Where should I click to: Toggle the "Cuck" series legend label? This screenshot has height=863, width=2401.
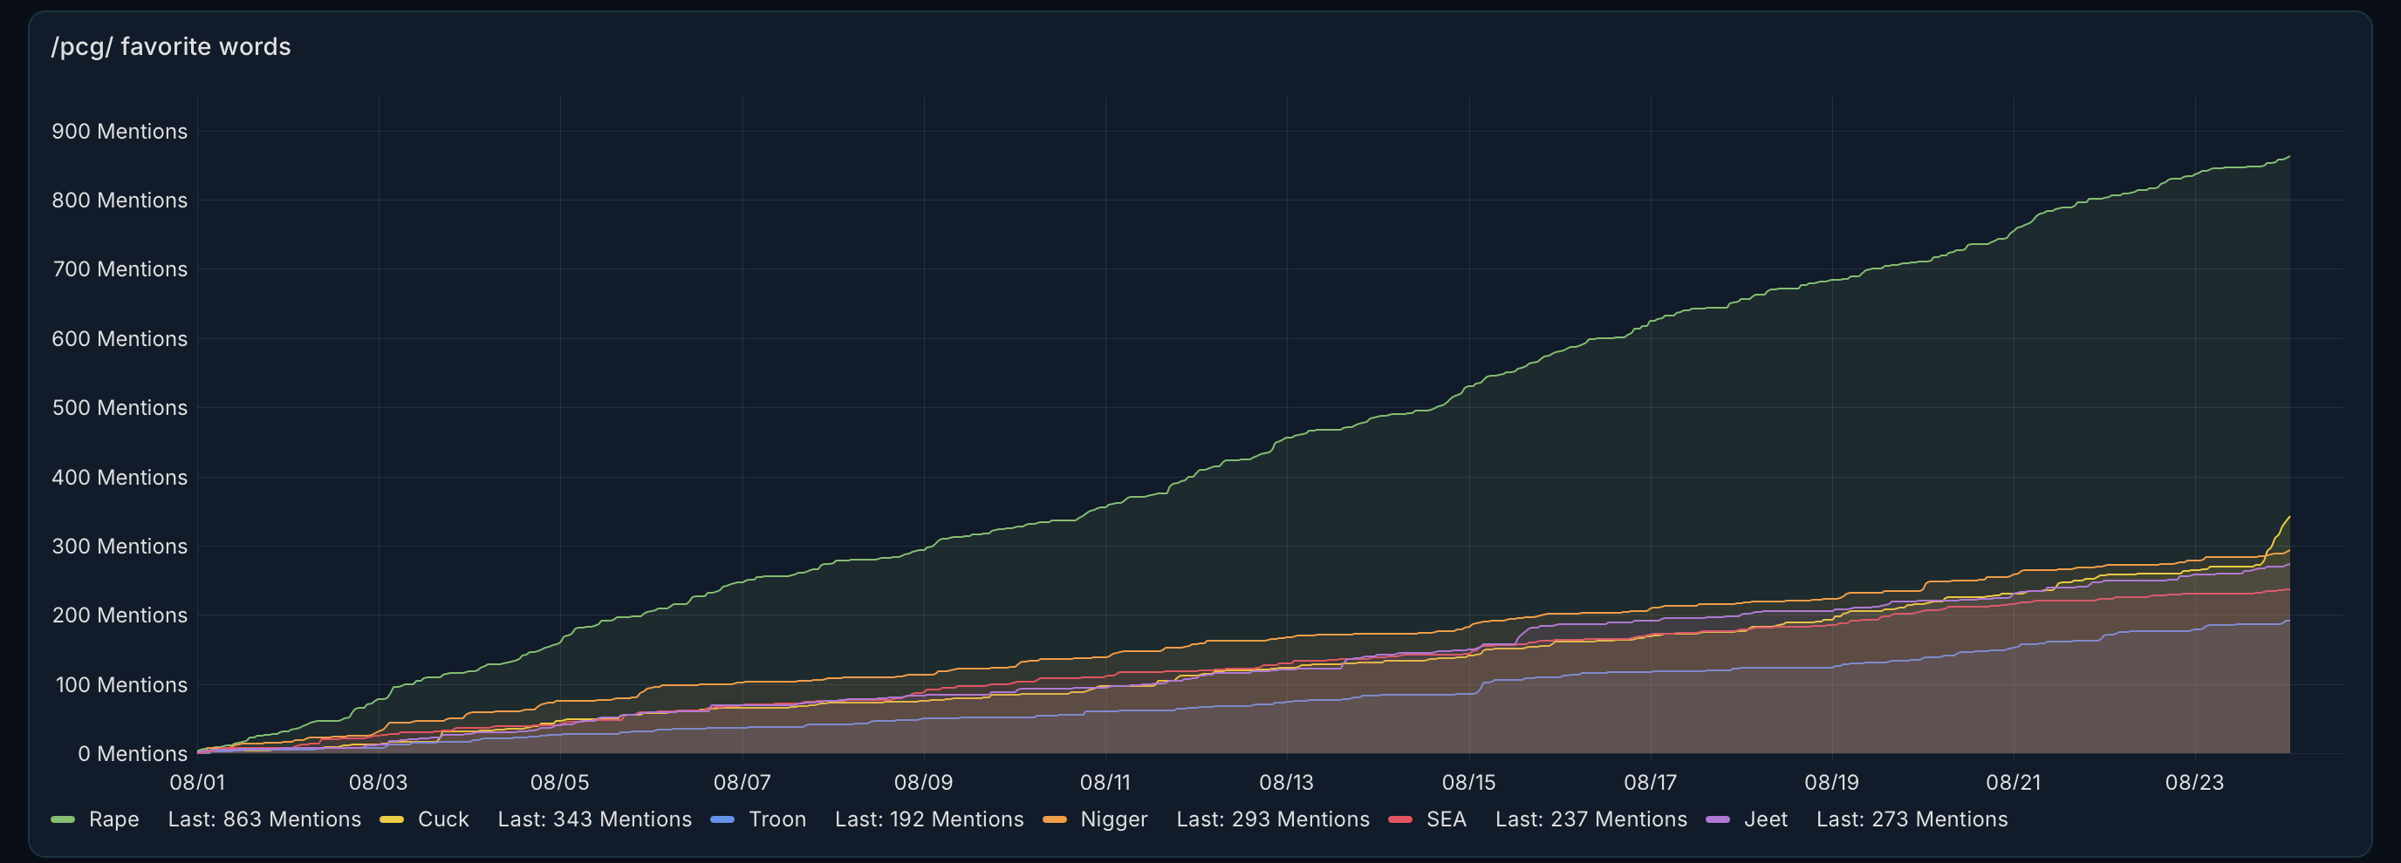click(442, 819)
